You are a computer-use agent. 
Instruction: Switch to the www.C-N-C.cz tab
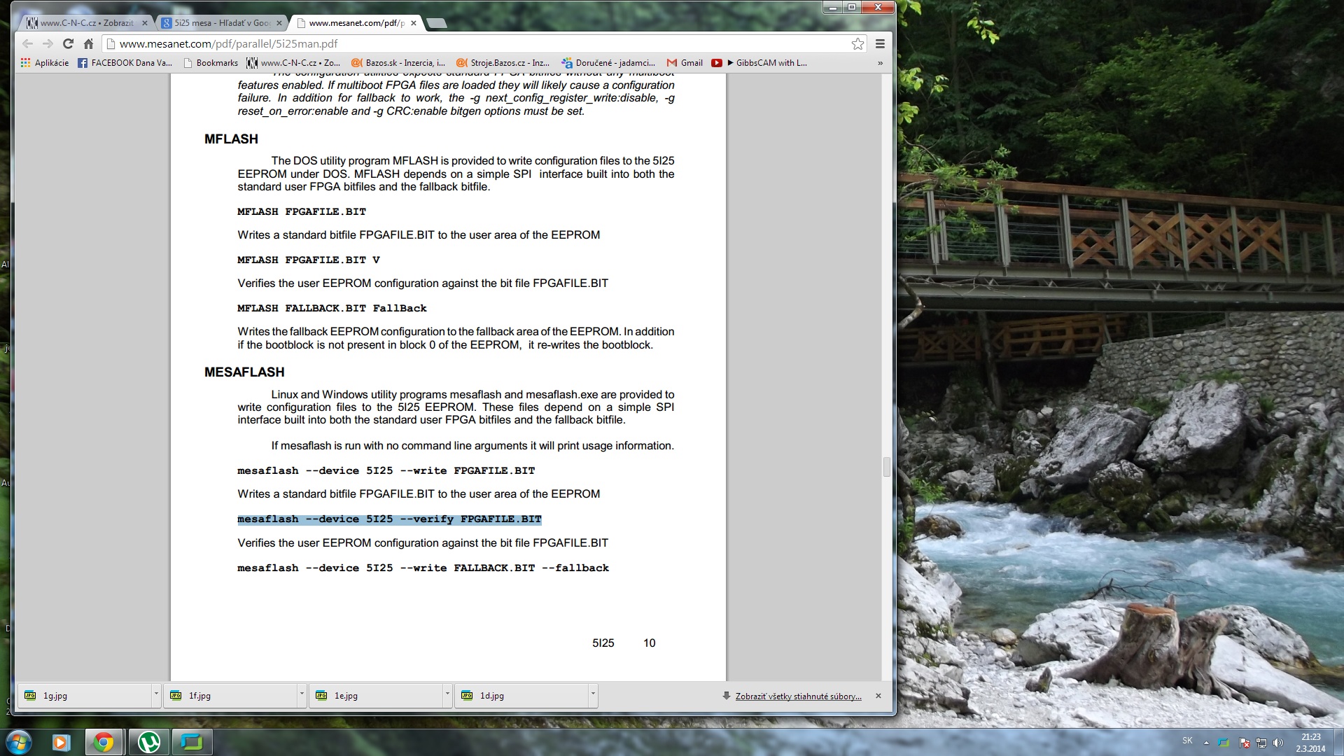[x=85, y=23]
